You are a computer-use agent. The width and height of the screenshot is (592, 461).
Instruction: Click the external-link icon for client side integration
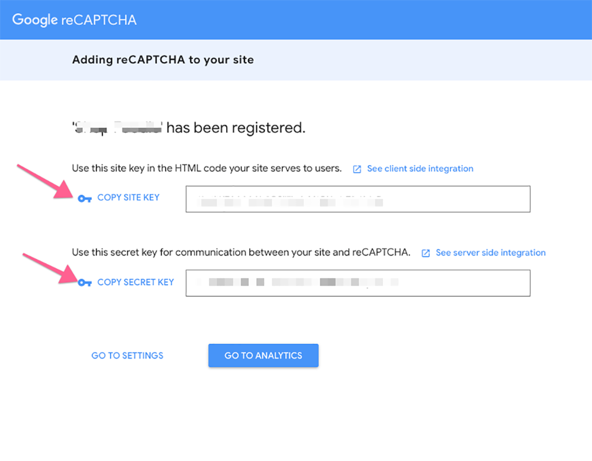click(357, 169)
